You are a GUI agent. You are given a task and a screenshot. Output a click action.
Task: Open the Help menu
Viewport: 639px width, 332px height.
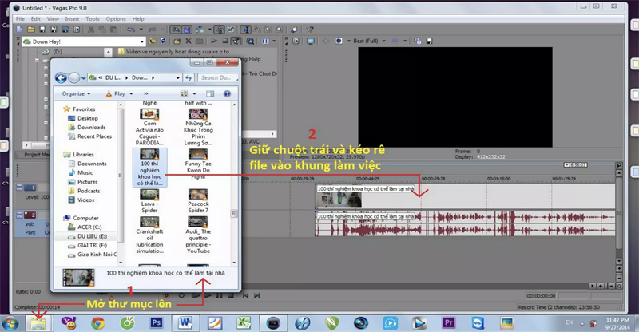tap(138, 18)
